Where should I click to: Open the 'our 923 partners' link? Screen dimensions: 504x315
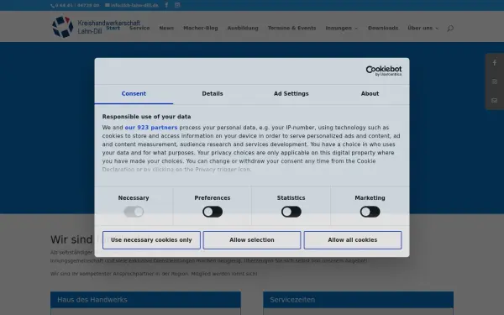151,128
